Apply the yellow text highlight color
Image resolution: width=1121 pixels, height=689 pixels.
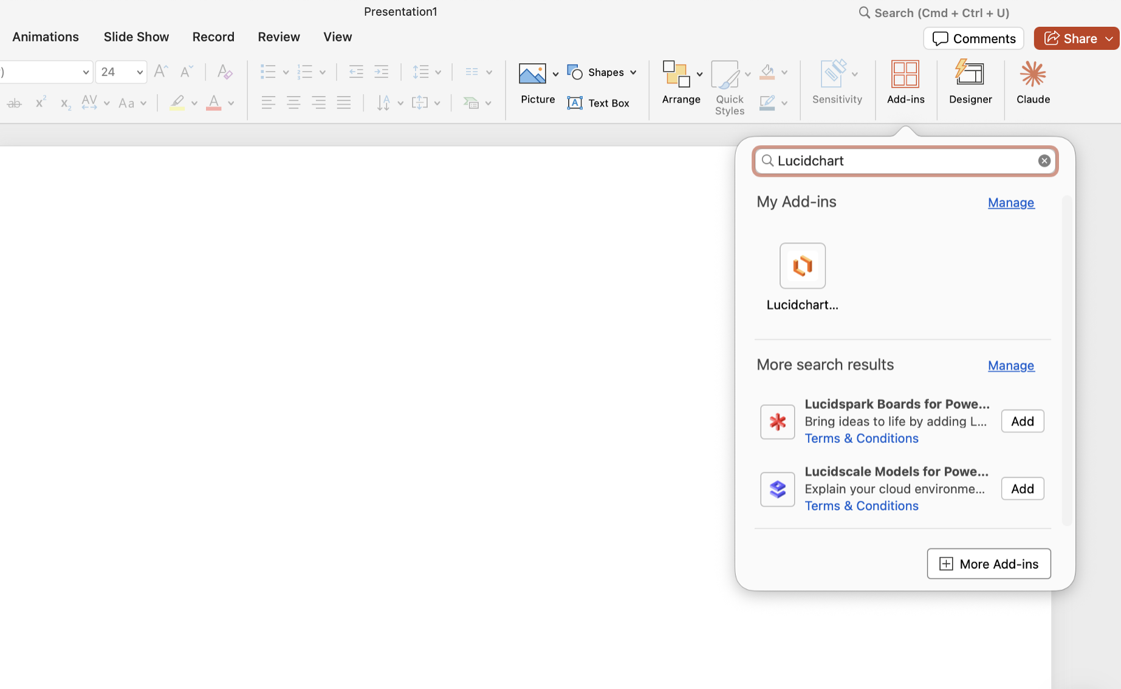177,103
